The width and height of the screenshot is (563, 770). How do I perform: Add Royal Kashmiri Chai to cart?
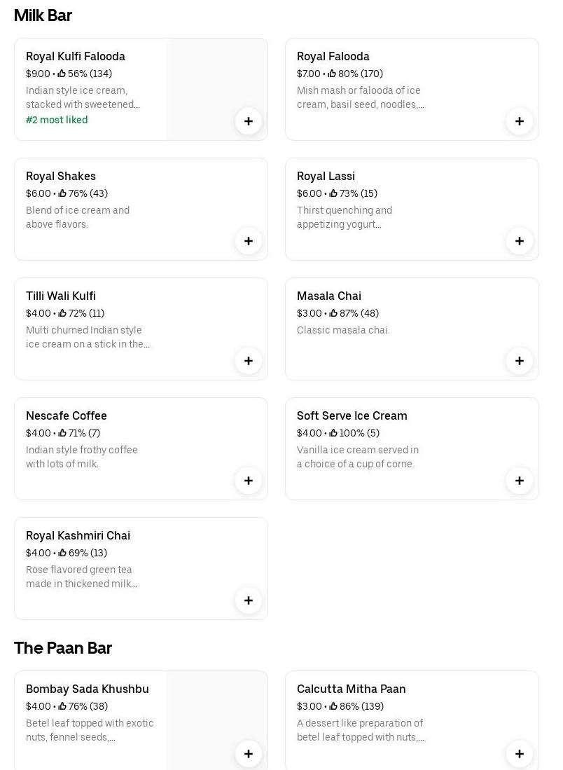[x=249, y=600]
